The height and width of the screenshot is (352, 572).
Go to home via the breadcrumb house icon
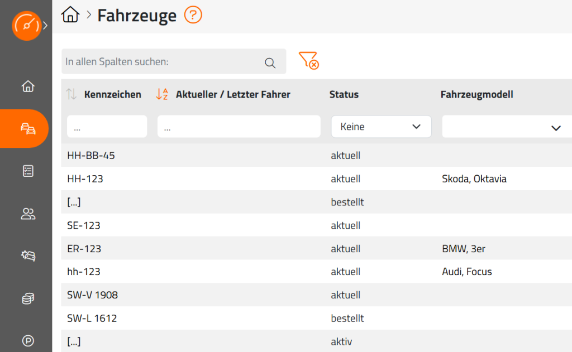click(70, 15)
